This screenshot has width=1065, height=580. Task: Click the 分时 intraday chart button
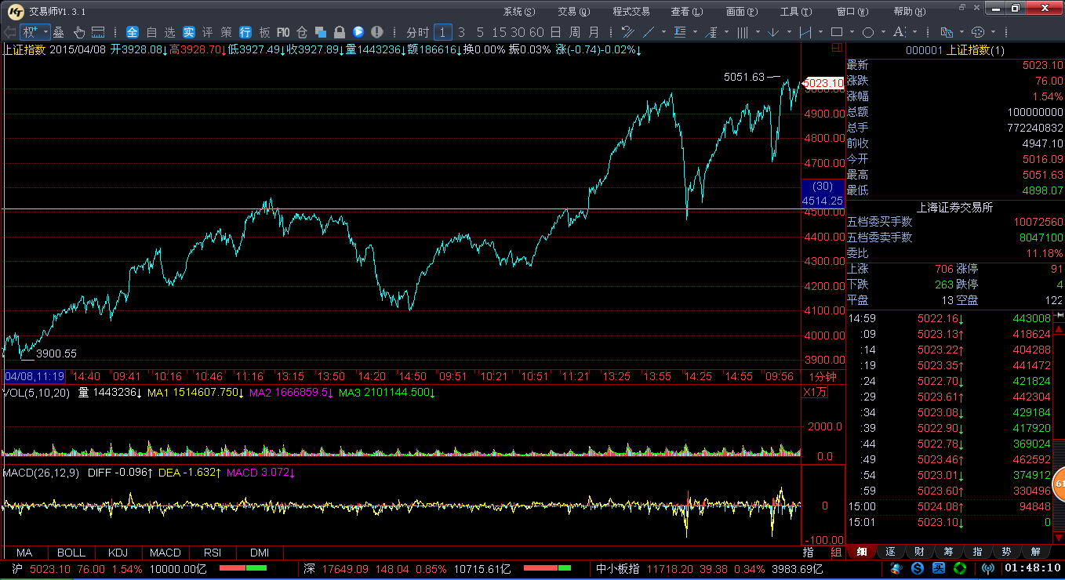point(417,32)
